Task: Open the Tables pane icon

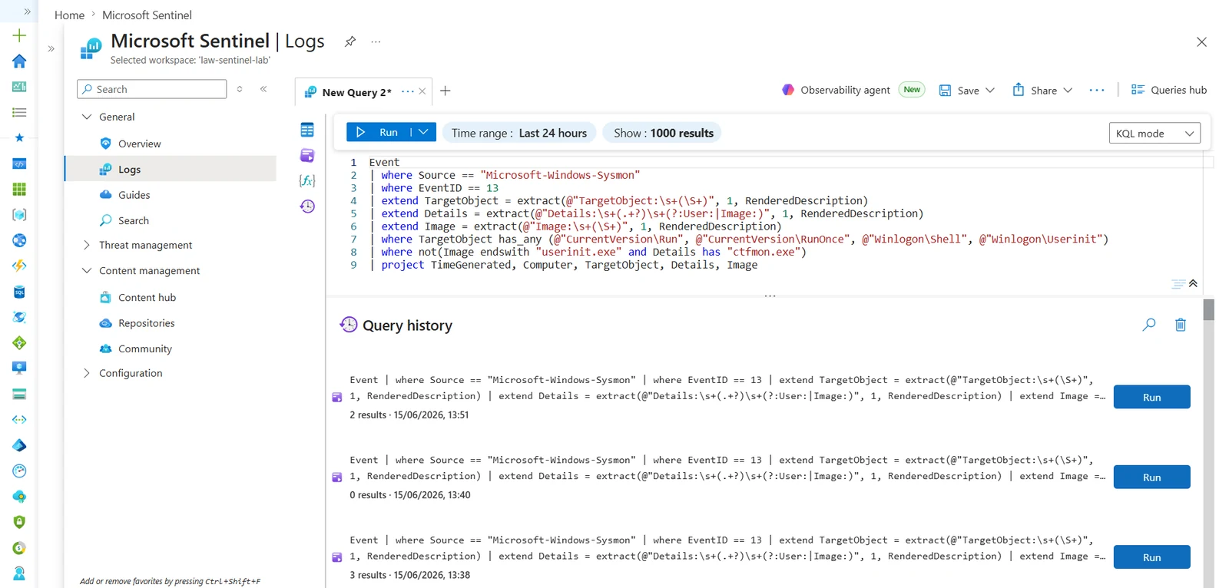Action: [x=307, y=130]
